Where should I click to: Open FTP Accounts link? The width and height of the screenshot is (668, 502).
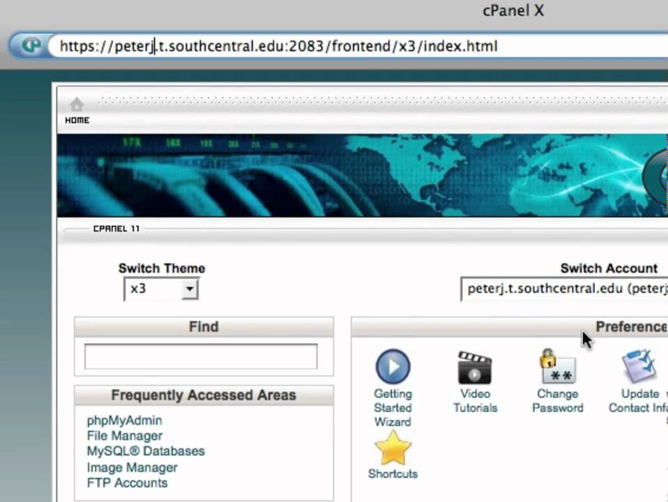click(x=127, y=482)
